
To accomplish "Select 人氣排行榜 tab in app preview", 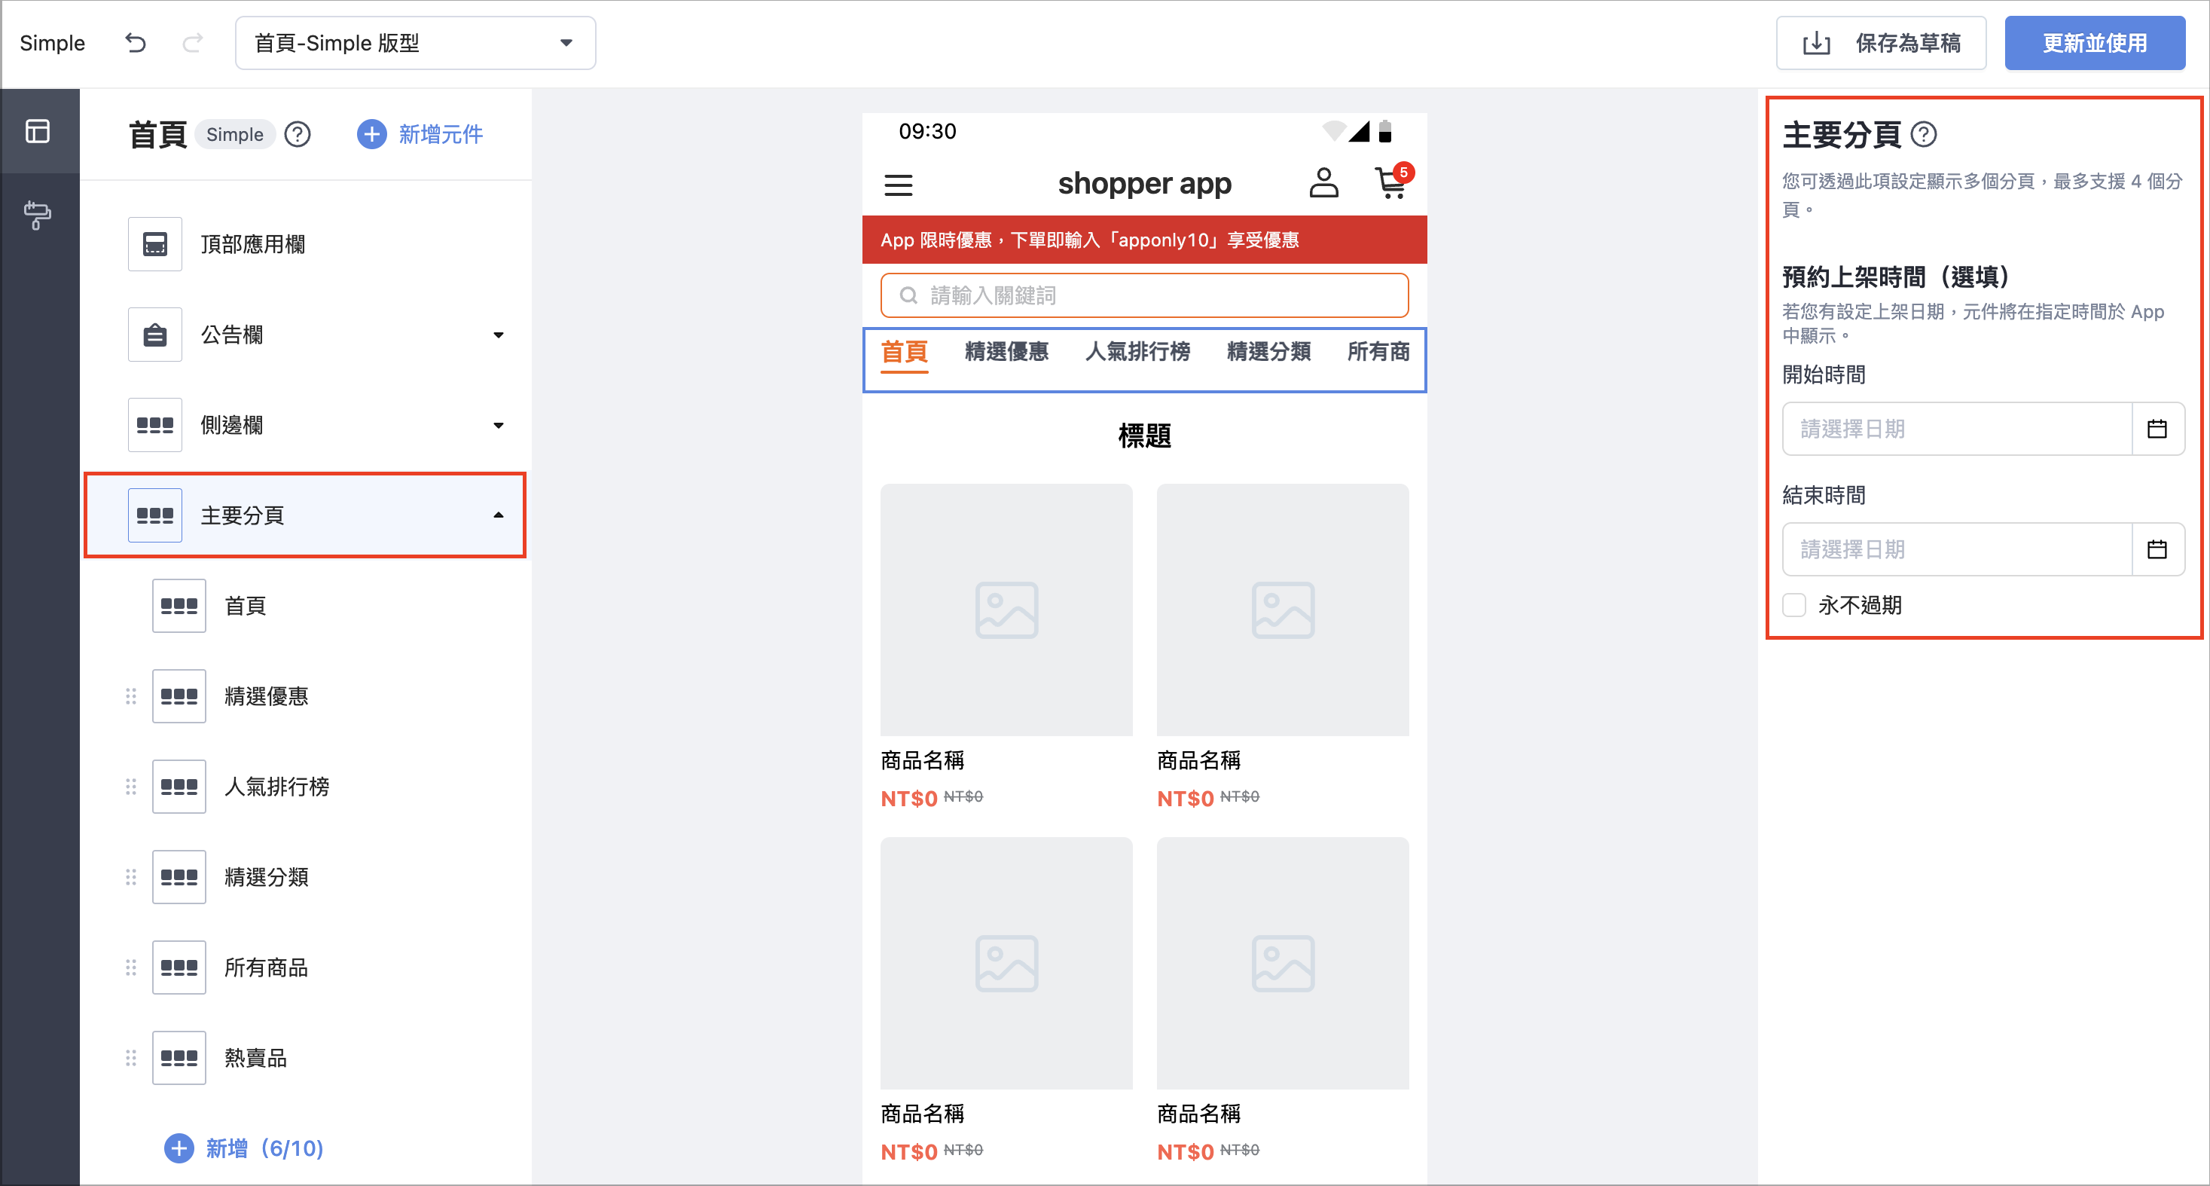I will tap(1137, 352).
